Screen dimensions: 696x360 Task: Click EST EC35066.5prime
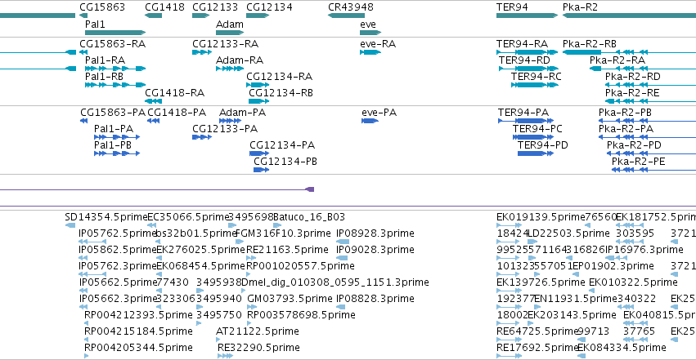pyautogui.click(x=188, y=217)
